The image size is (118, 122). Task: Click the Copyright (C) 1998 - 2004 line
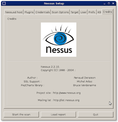click(58, 70)
